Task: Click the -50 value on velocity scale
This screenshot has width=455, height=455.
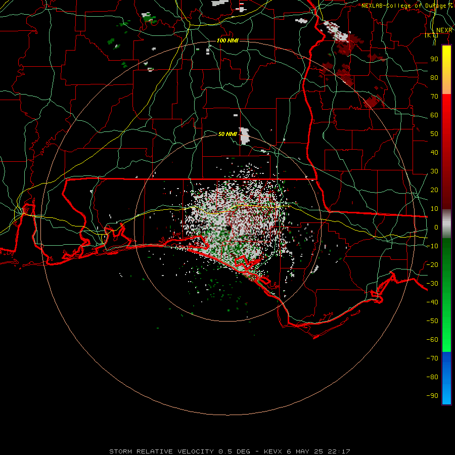Action: [432, 321]
